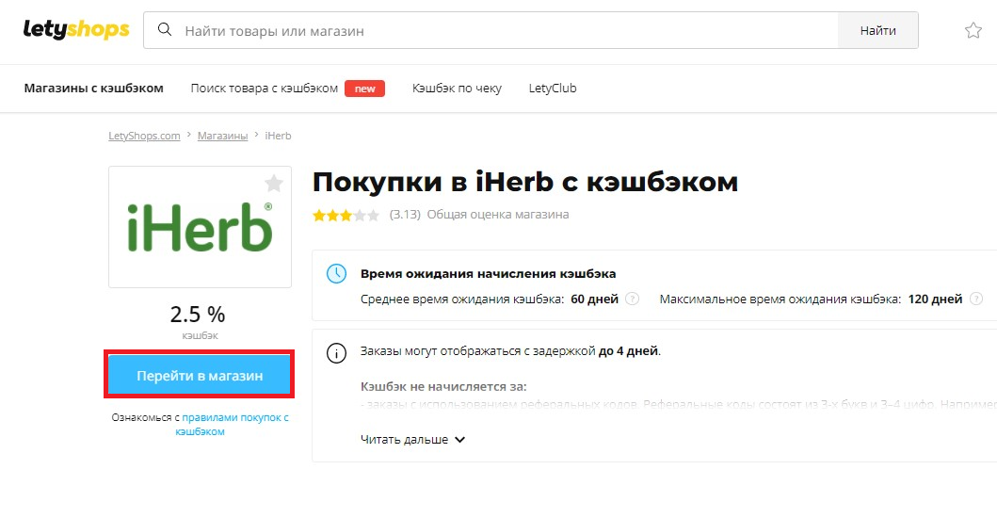The width and height of the screenshot is (997, 518).
Task: Open LetyClub menu item
Action: tap(553, 89)
